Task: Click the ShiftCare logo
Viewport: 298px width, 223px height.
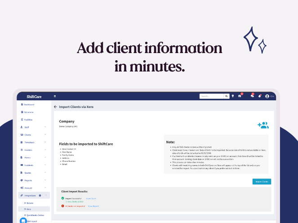Action: coord(34,97)
